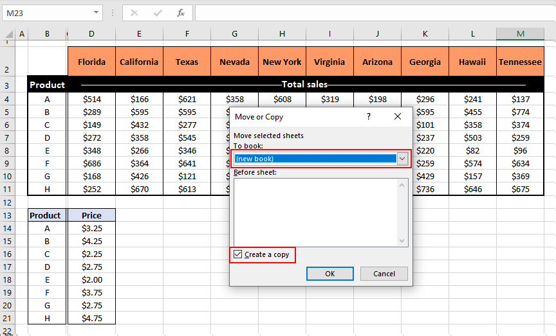Select row 21 header
The width and height of the screenshot is (556, 336).
(6, 318)
